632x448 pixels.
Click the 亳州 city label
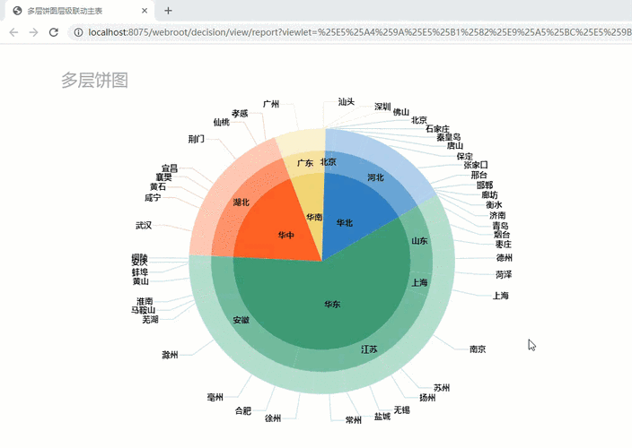coord(215,398)
